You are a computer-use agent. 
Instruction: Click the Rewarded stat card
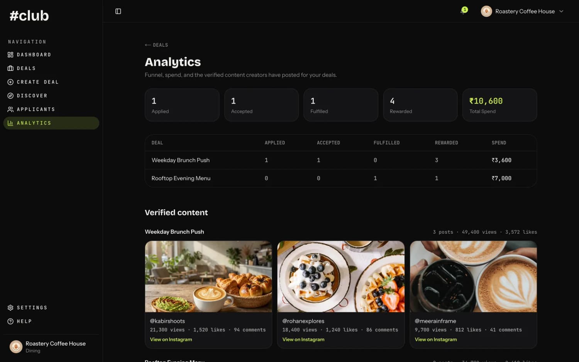tap(420, 105)
